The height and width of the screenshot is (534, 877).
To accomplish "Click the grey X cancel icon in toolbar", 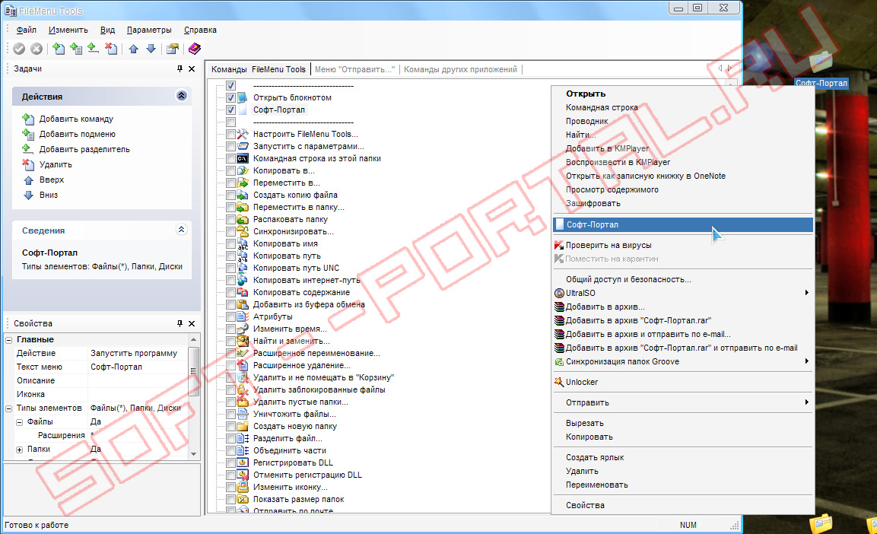I will [37, 49].
